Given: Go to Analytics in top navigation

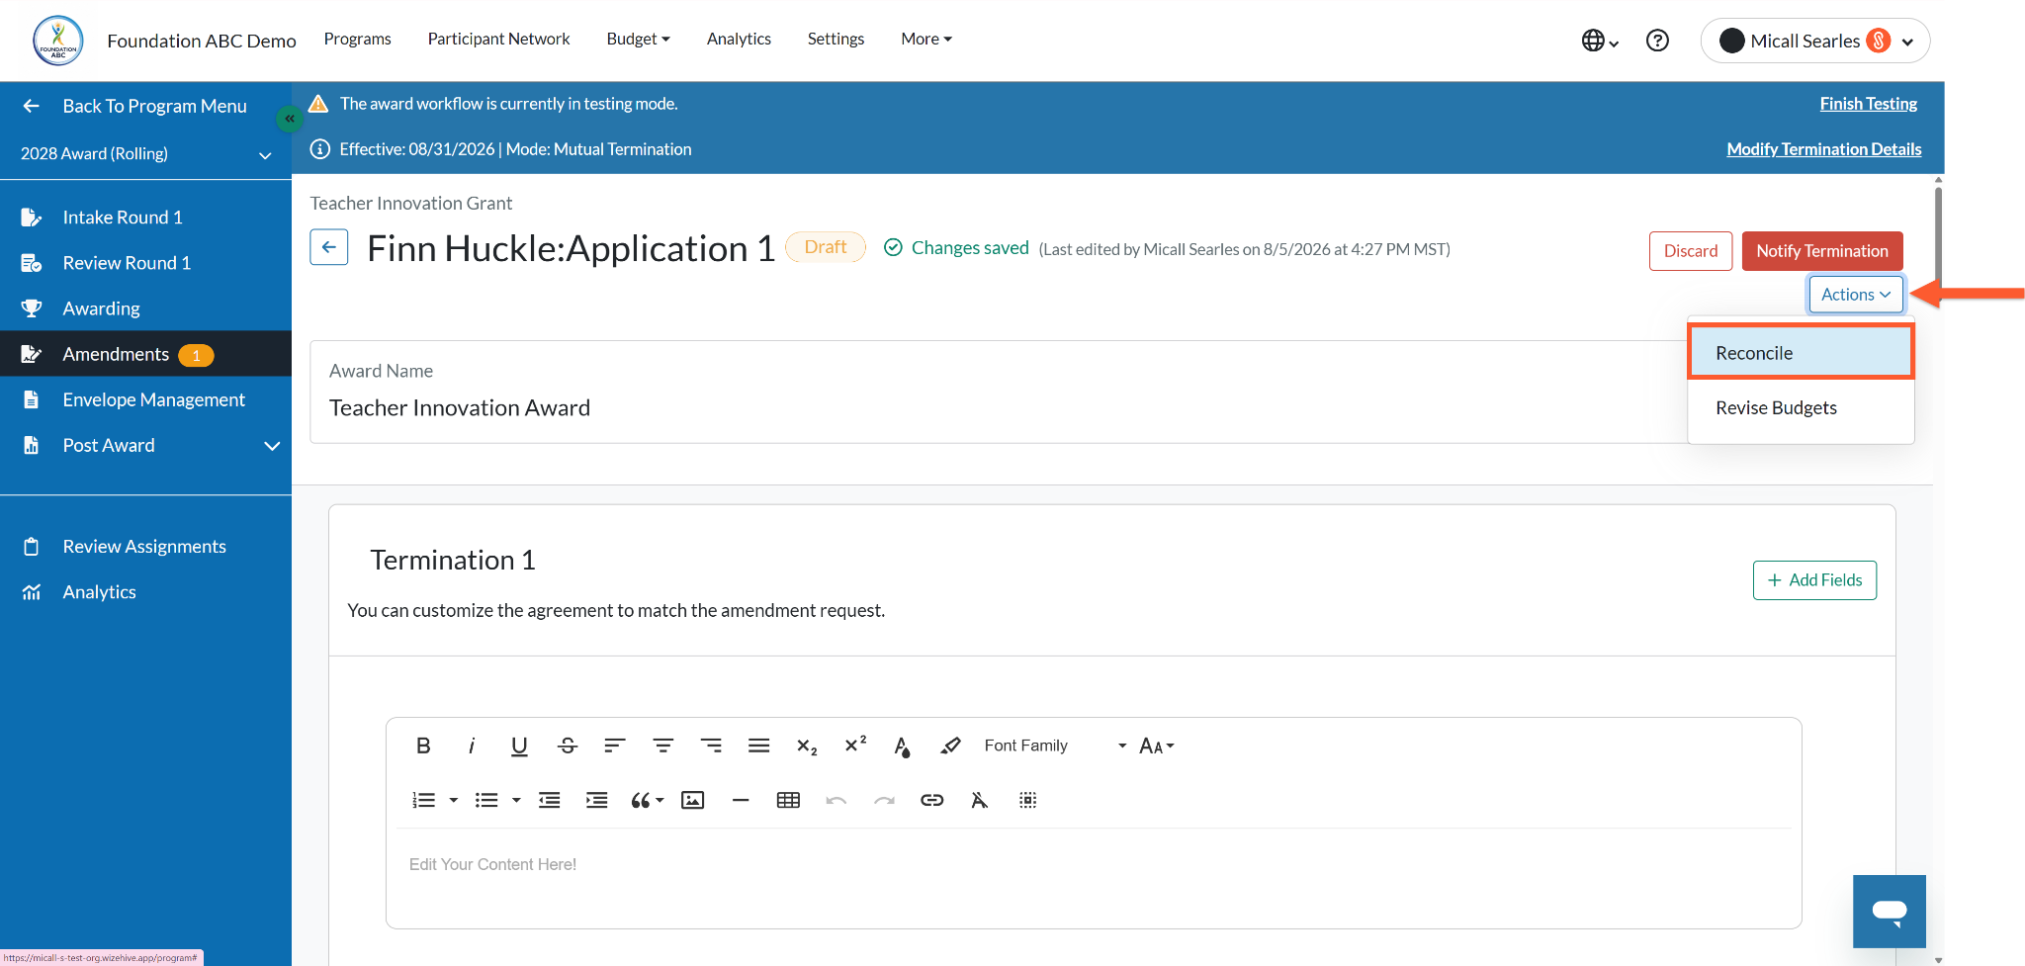Looking at the screenshot, I should (739, 39).
